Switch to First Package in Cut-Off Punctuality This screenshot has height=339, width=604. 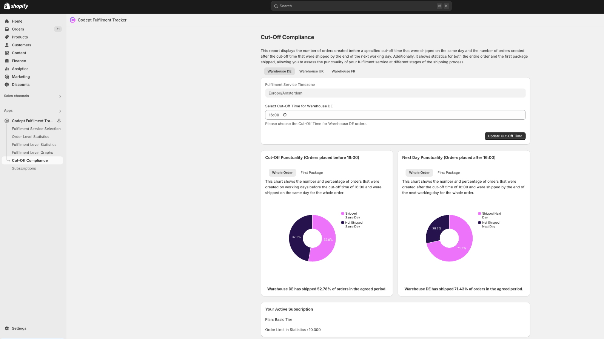coord(311,173)
